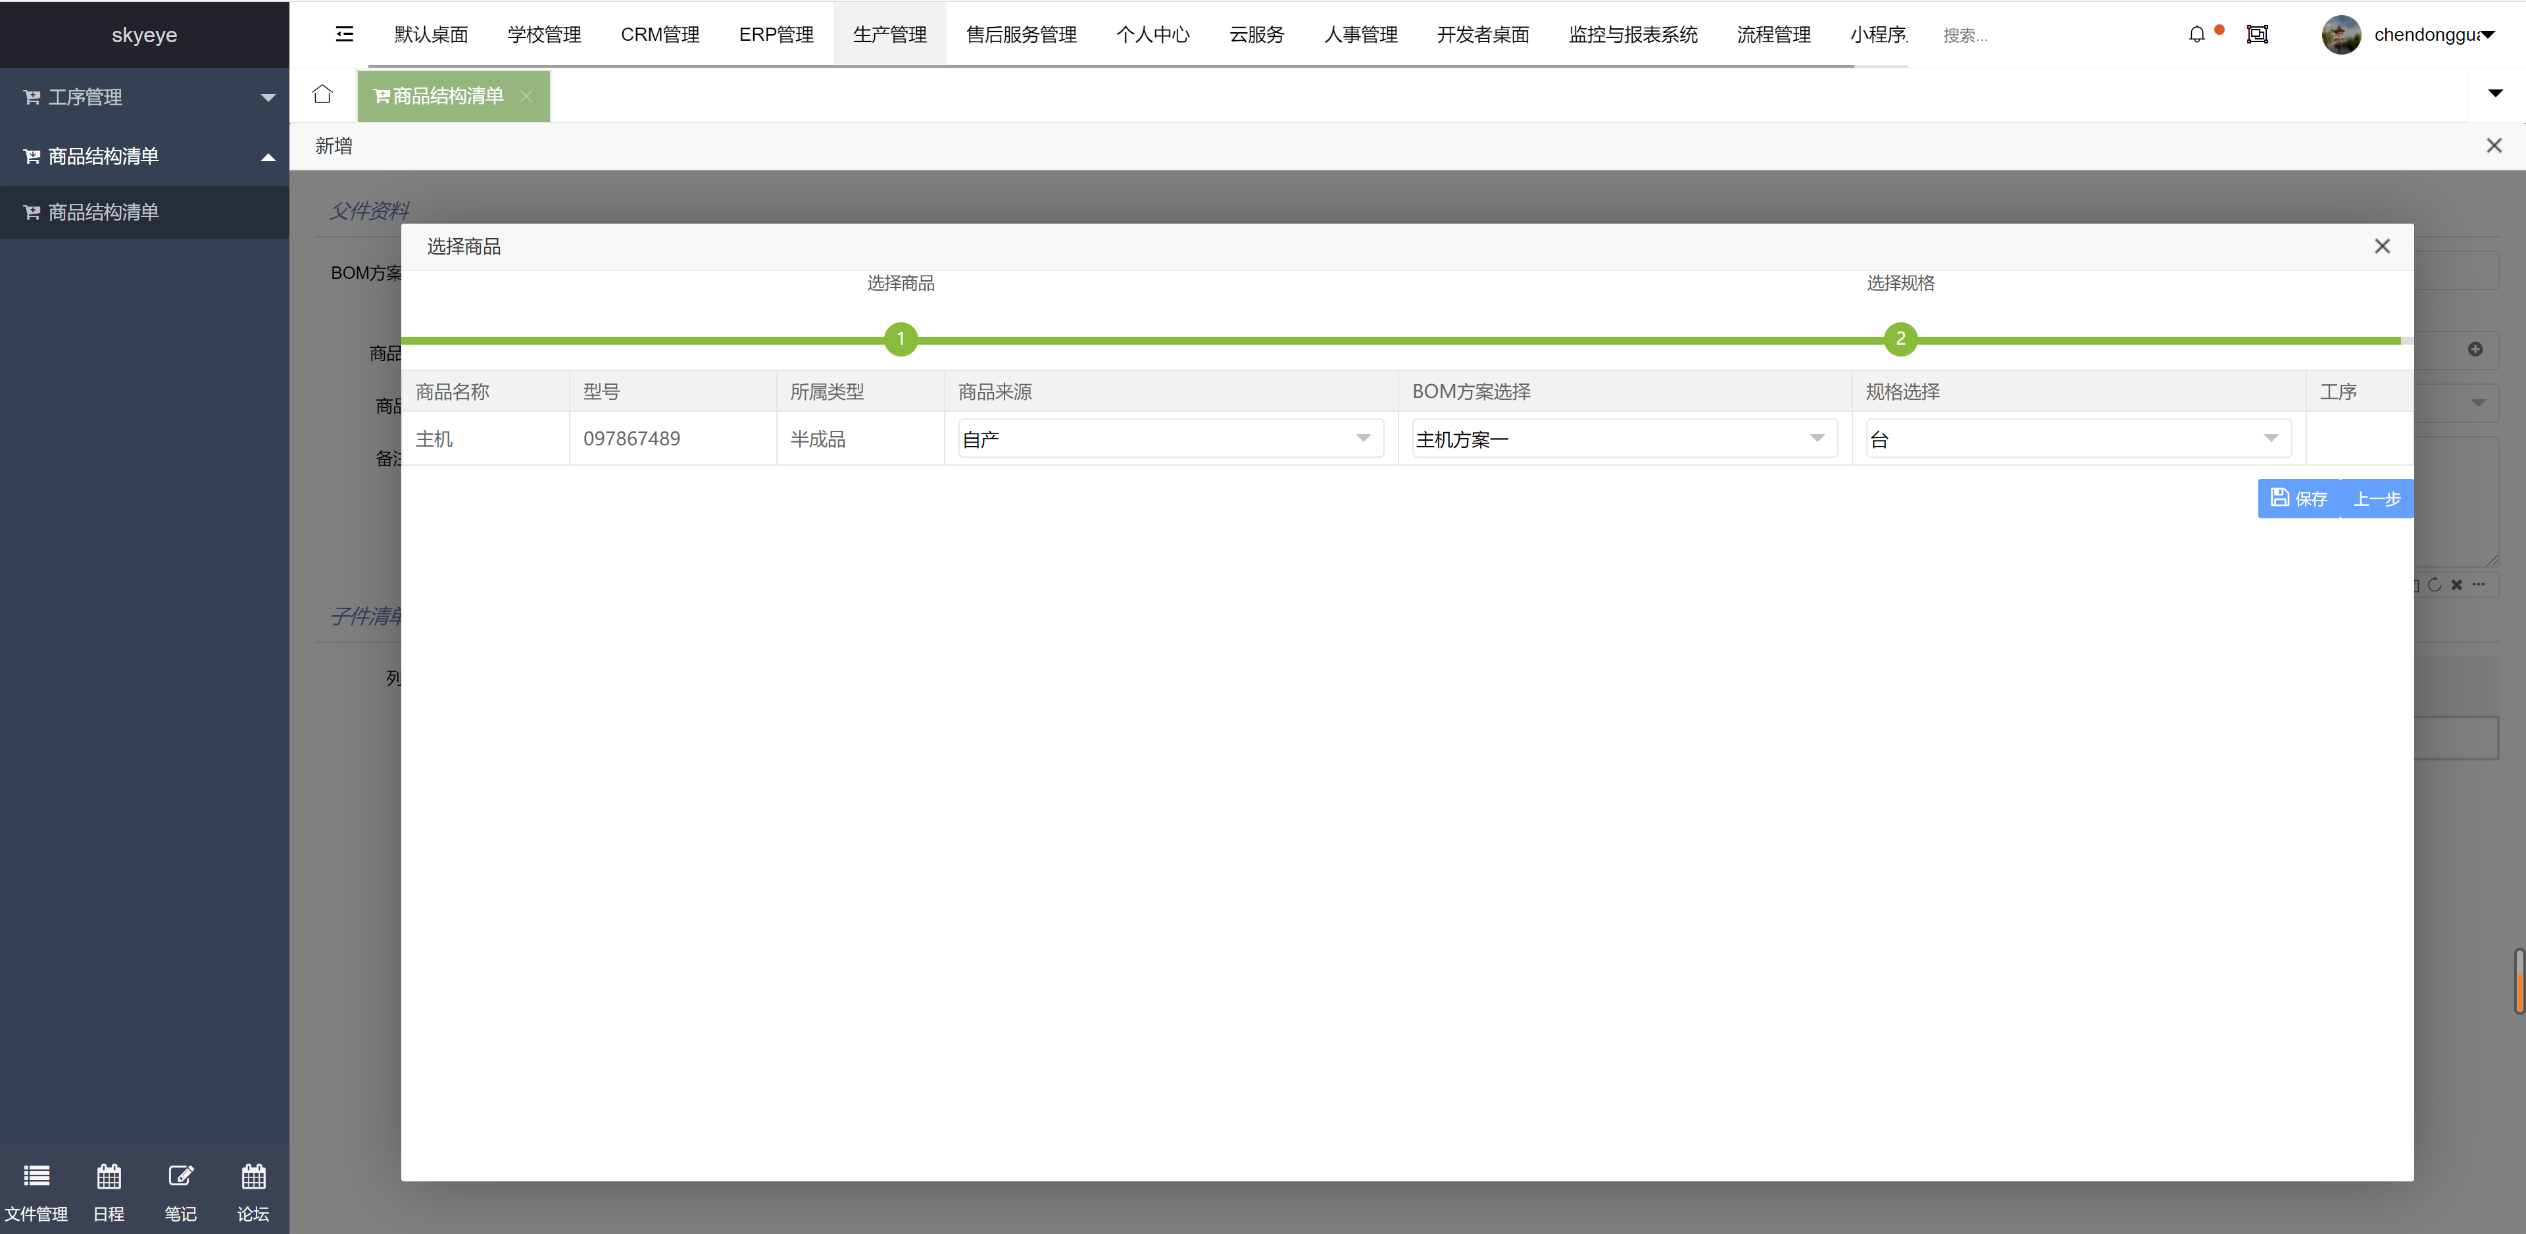Close the 选择商品 dialog
The width and height of the screenshot is (2526, 1234).
2382,246
